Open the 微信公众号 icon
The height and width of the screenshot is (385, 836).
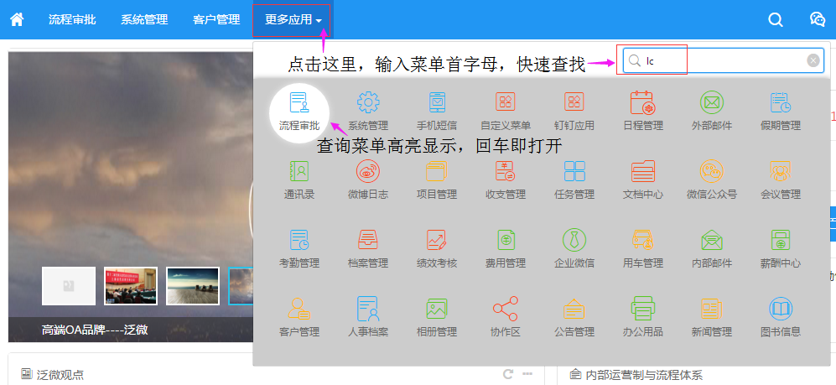711,171
